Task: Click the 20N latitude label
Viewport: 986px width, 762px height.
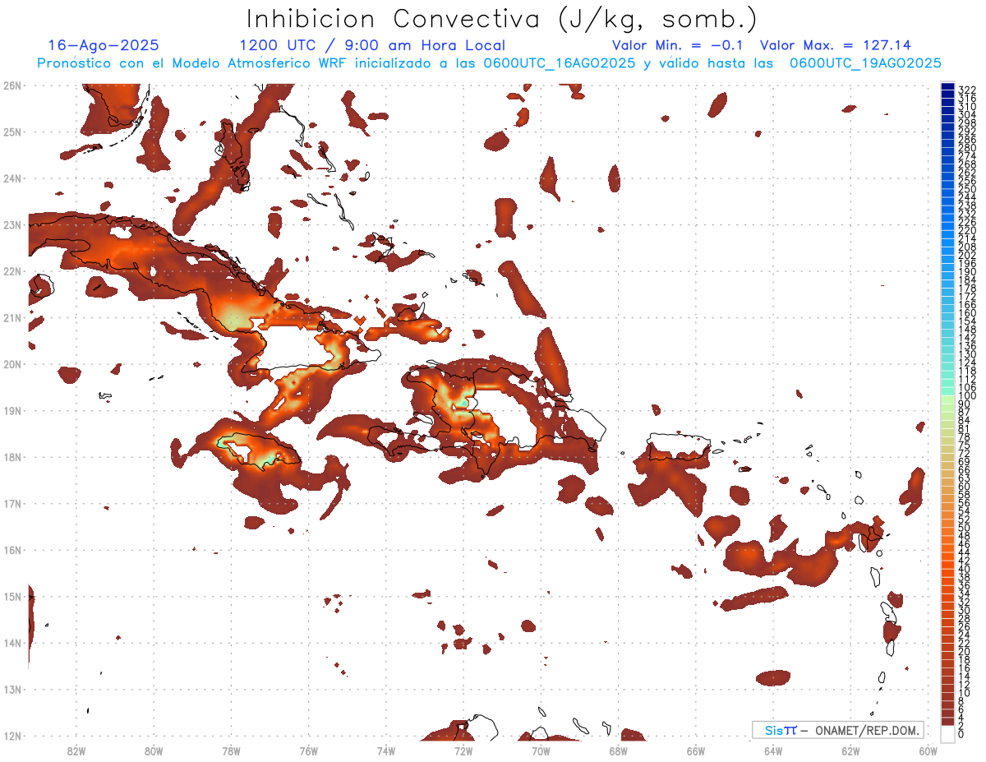Action: (12, 364)
